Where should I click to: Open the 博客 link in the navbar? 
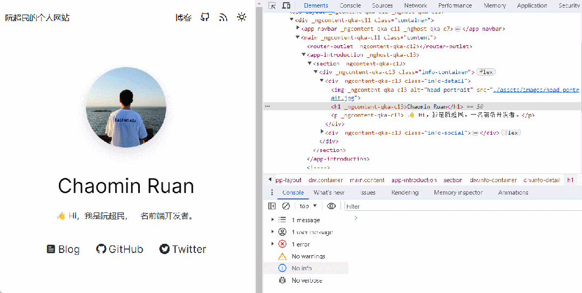[x=184, y=17]
